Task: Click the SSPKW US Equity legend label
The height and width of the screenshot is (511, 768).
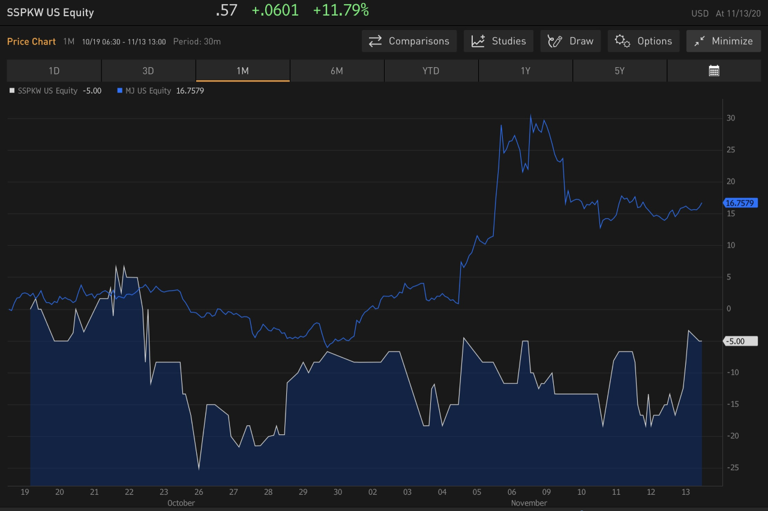Action: coord(48,91)
